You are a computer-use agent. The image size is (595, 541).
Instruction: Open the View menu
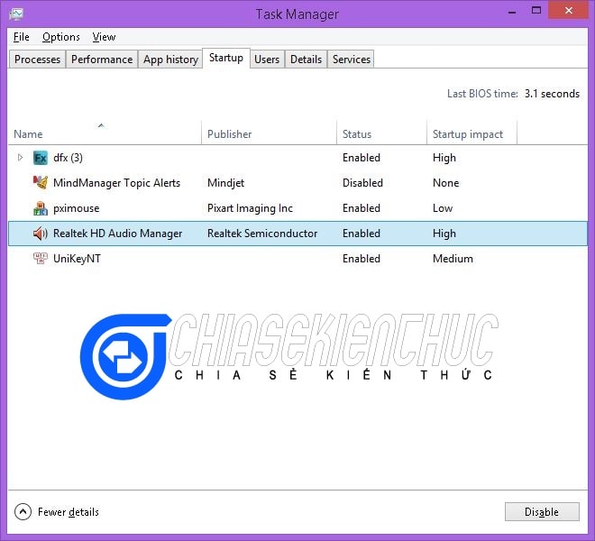(x=104, y=37)
